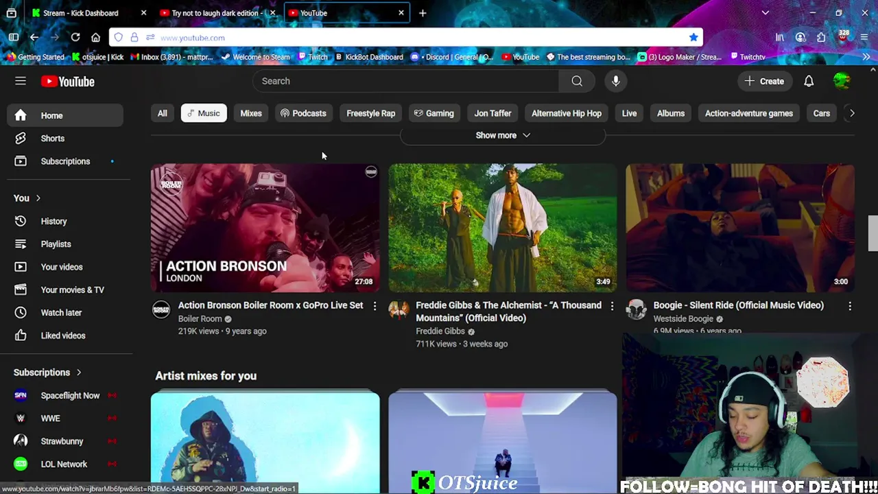Open options for Boogie Silent Ride video
The width and height of the screenshot is (878, 494).
(850, 306)
